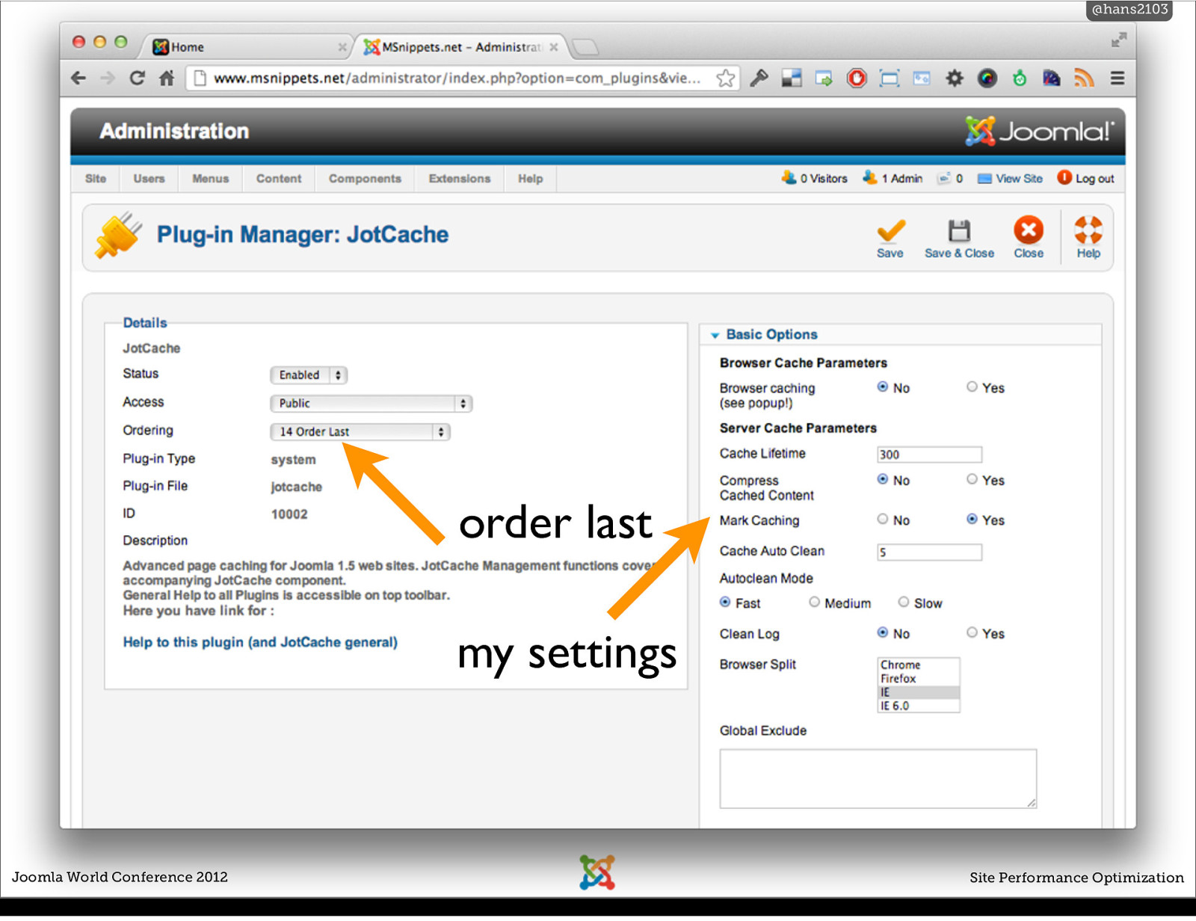Screen dimensions: 1196x921
Task: Click the View Site link
Action: pyautogui.click(x=1010, y=179)
